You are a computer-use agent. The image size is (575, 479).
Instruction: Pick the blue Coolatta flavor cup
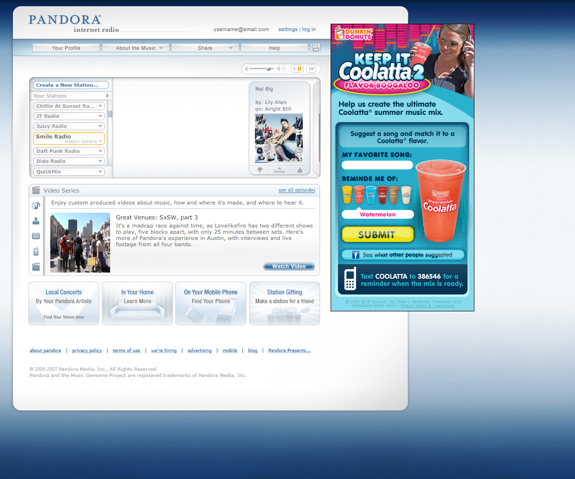[371, 195]
